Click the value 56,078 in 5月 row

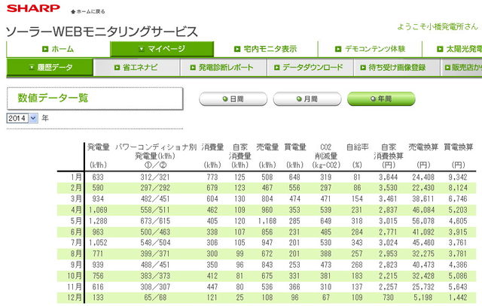coord(423,221)
